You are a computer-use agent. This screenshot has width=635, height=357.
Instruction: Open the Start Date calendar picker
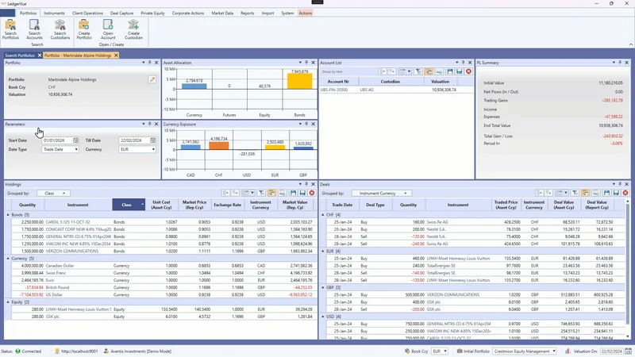pos(75,140)
